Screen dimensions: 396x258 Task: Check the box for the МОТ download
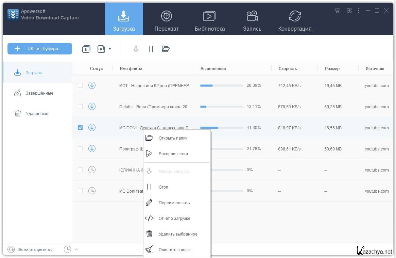click(x=80, y=85)
